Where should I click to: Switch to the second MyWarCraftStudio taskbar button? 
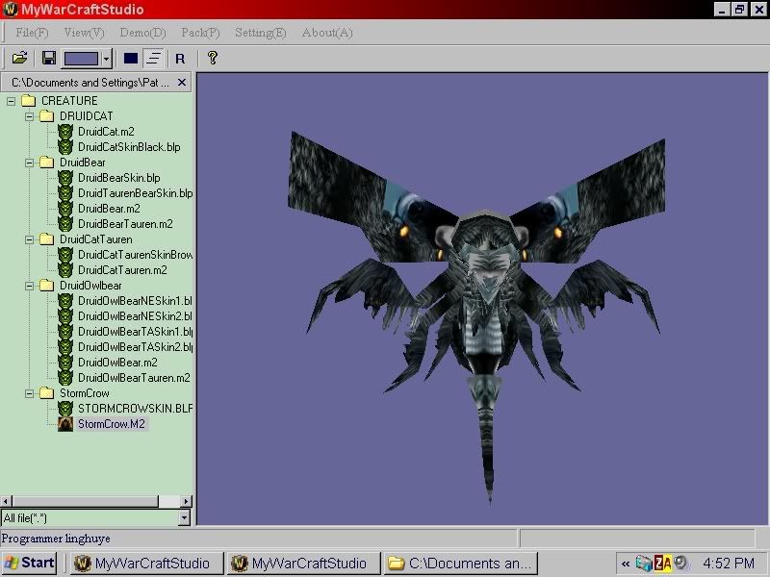pos(302,564)
